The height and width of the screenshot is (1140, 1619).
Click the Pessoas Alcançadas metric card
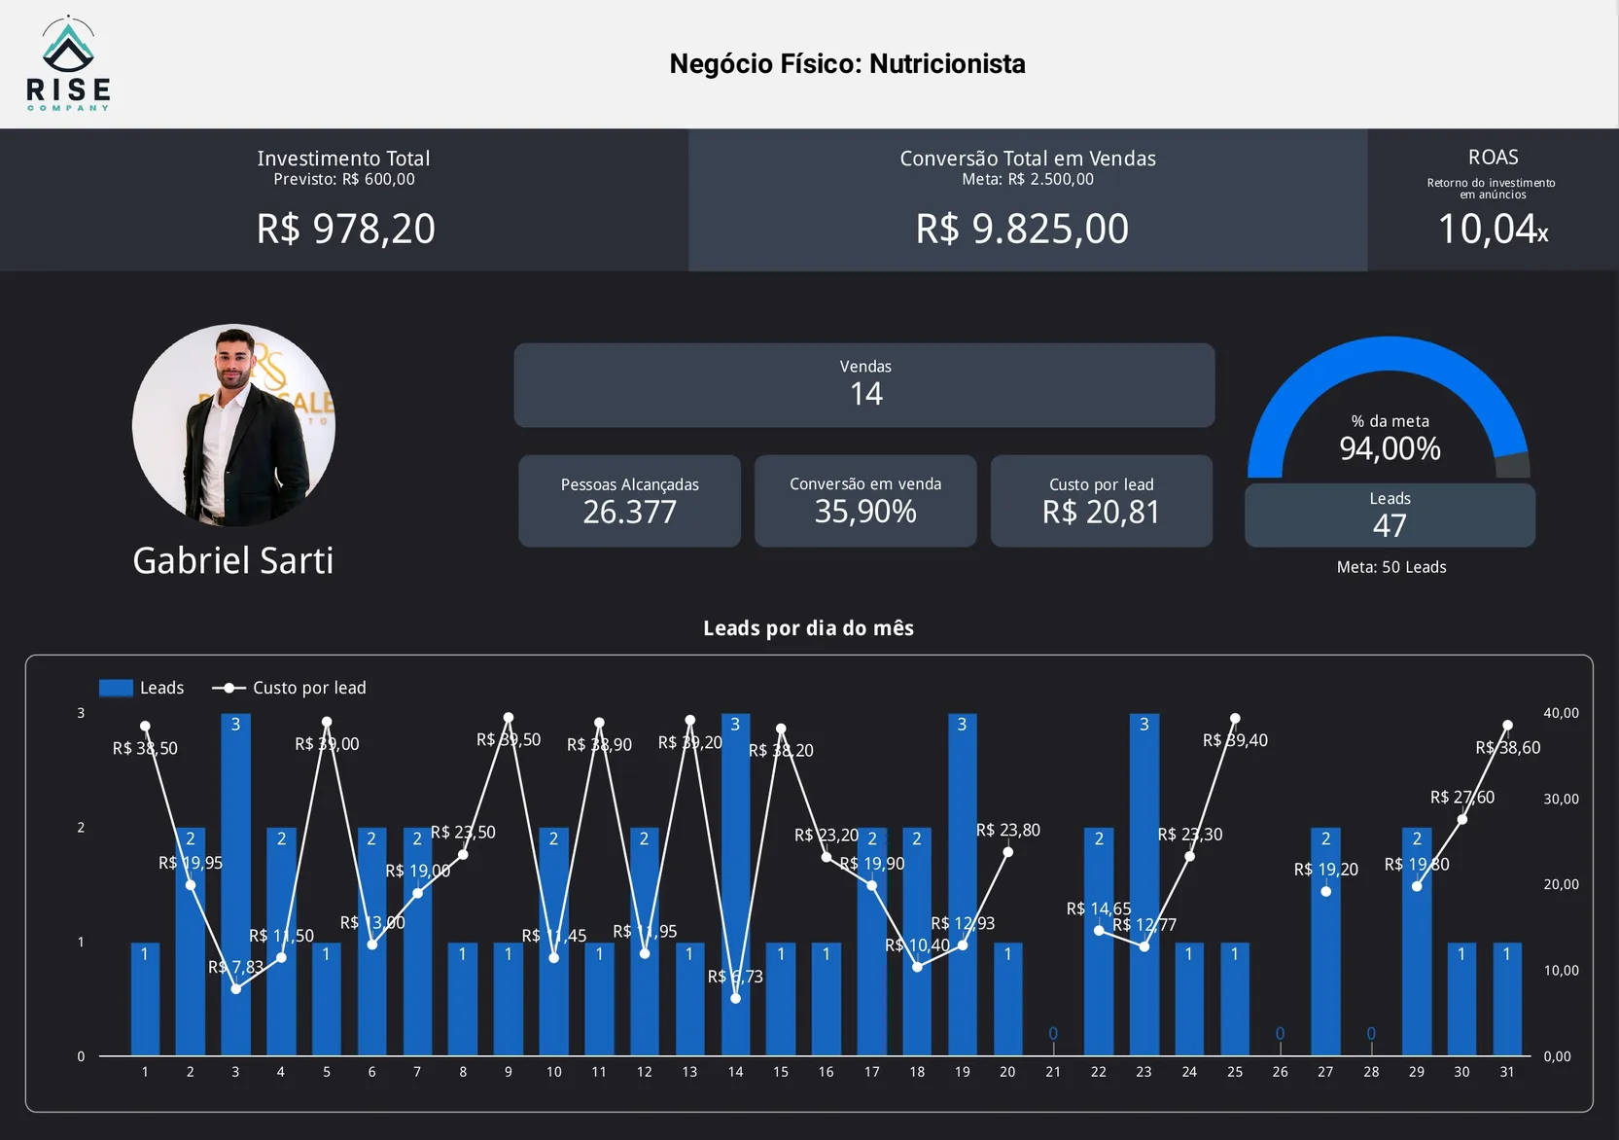pyautogui.click(x=629, y=500)
